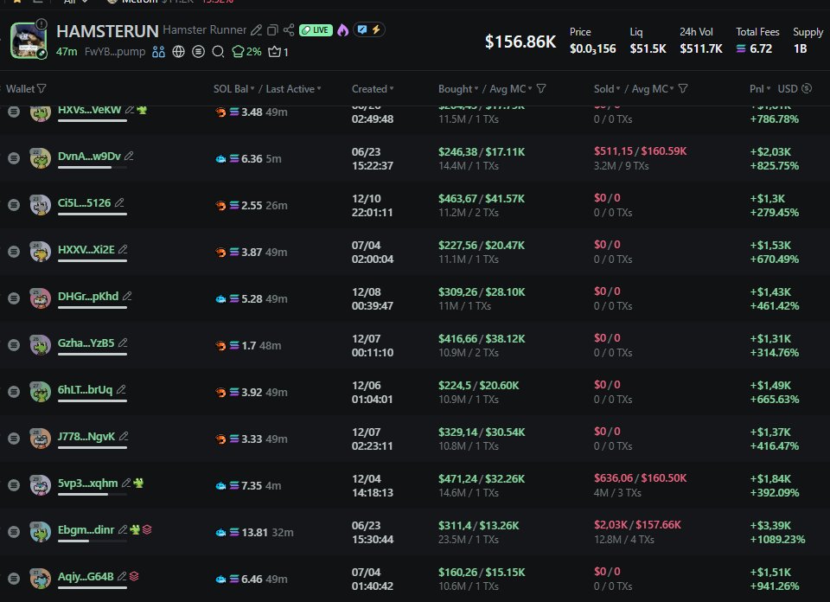Sort by Pnl column

click(760, 88)
